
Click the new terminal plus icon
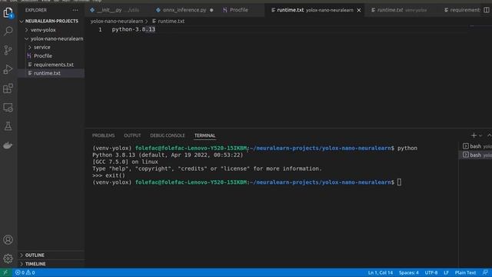[x=474, y=135]
